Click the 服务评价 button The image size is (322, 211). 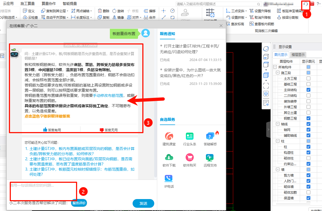pyautogui.click(x=79, y=203)
